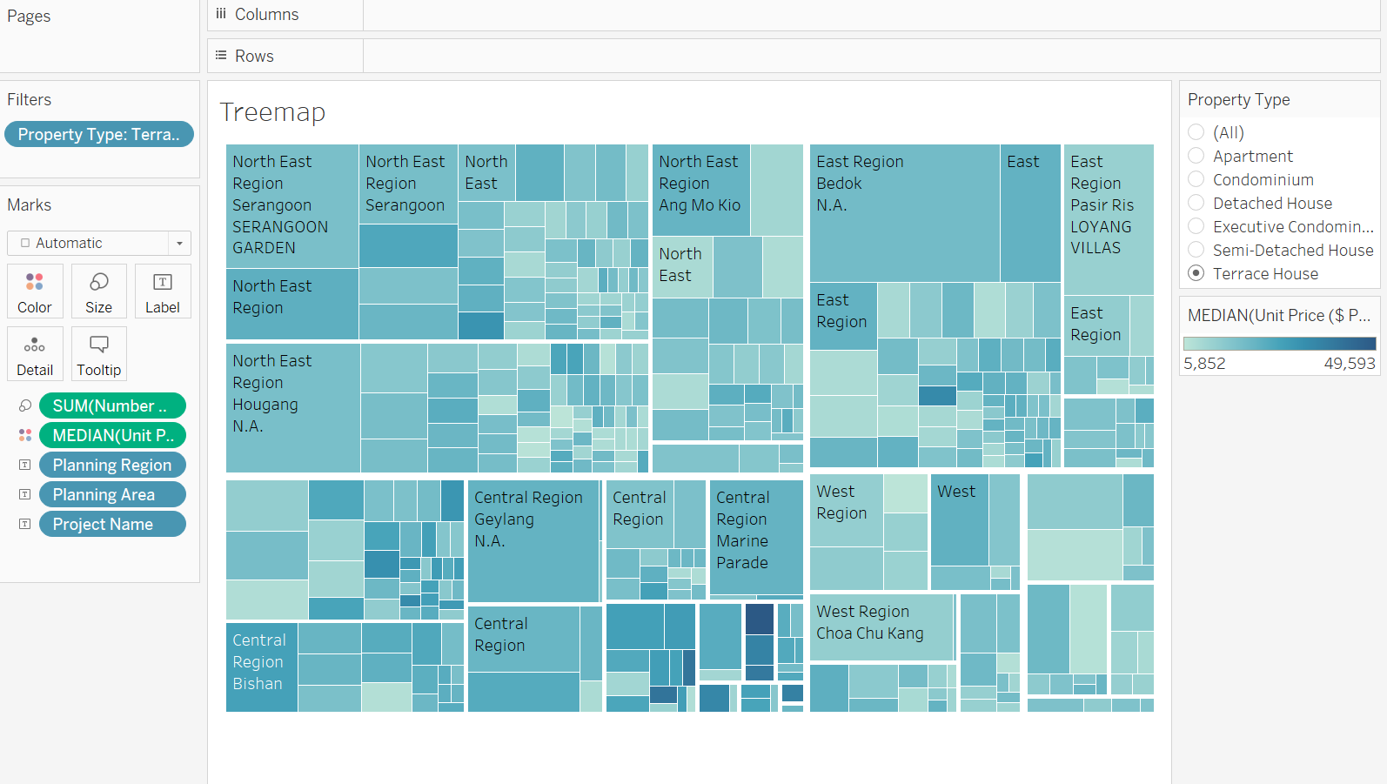
Task: Open the Automatic mark type dropdown
Action: click(99, 244)
